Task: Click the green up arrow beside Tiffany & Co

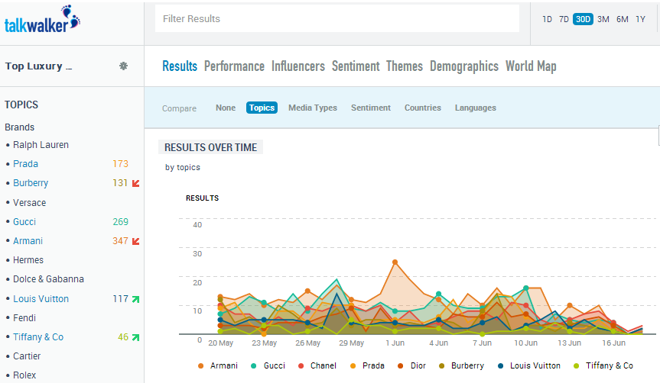Action: [x=135, y=337]
